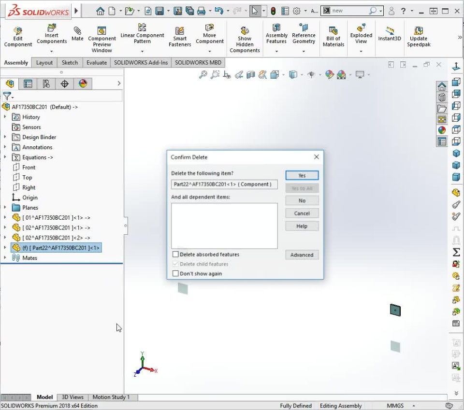Expand the History tree node
Screen dimensions: 464x410
[x=5, y=117]
